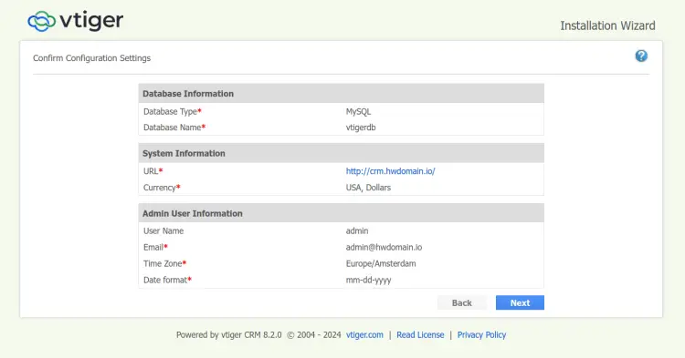Click the vtiger cloud logo icon
The height and width of the screenshot is (358, 685).
coord(41,21)
